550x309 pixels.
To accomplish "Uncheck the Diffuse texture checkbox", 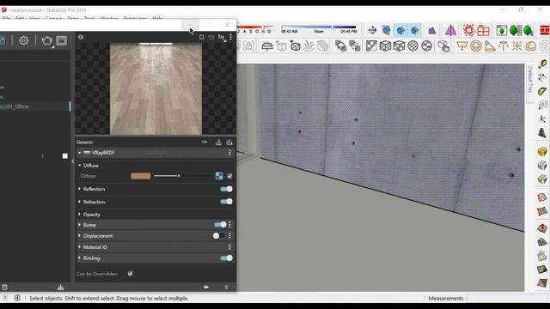I will pyautogui.click(x=229, y=176).
